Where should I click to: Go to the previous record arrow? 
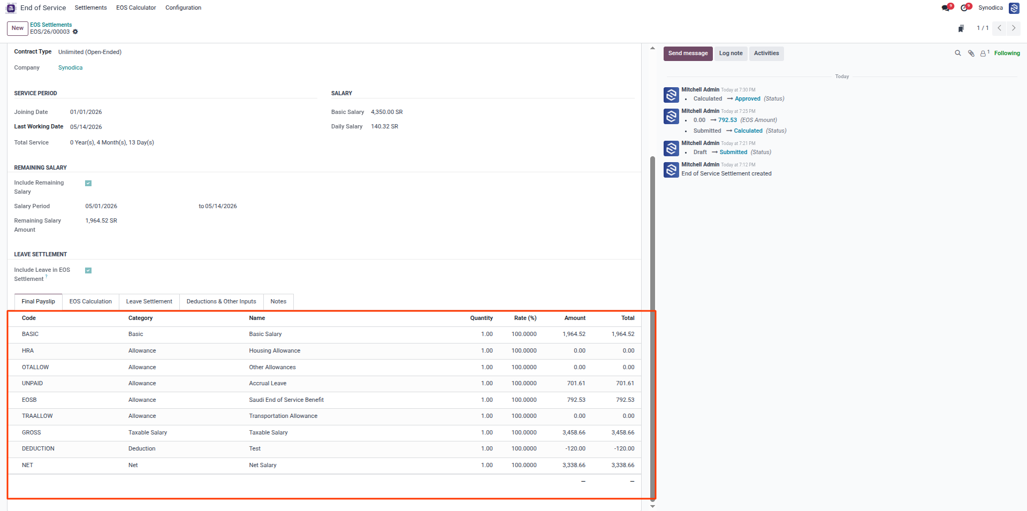tap(999, 28)
